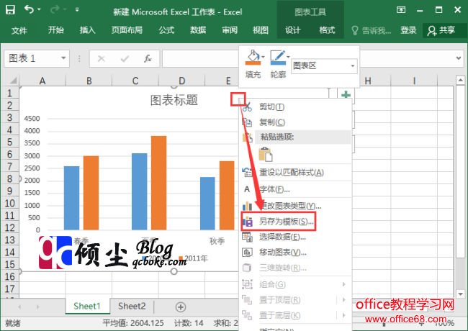Viewport: 468px width, 331px height.
Task: Expand the 组合(G) submenu arrow
Action: [344, 284]
